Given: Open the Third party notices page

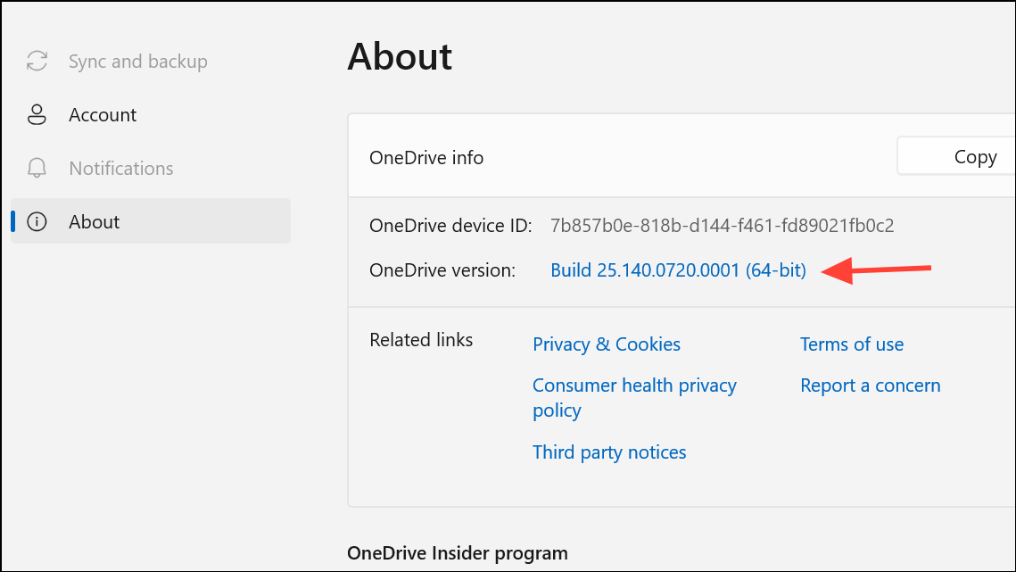Looking at the screenshot, I should coord(609,452).
